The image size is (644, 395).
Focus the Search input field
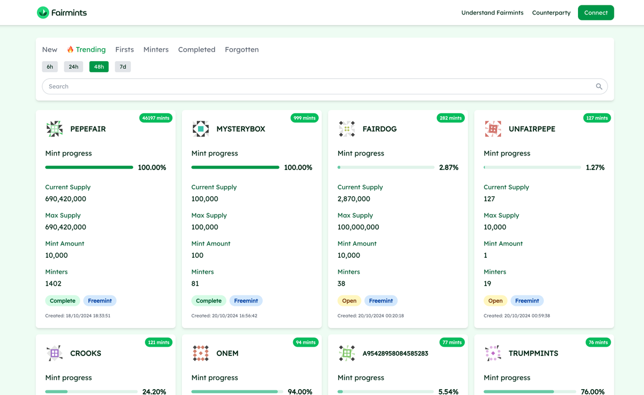coord(325,86)
